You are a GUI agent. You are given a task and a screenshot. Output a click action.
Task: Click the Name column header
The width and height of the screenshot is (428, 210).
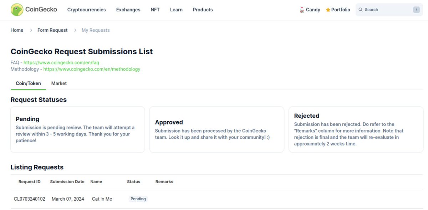pyautogui.click(x=96, y=182)
